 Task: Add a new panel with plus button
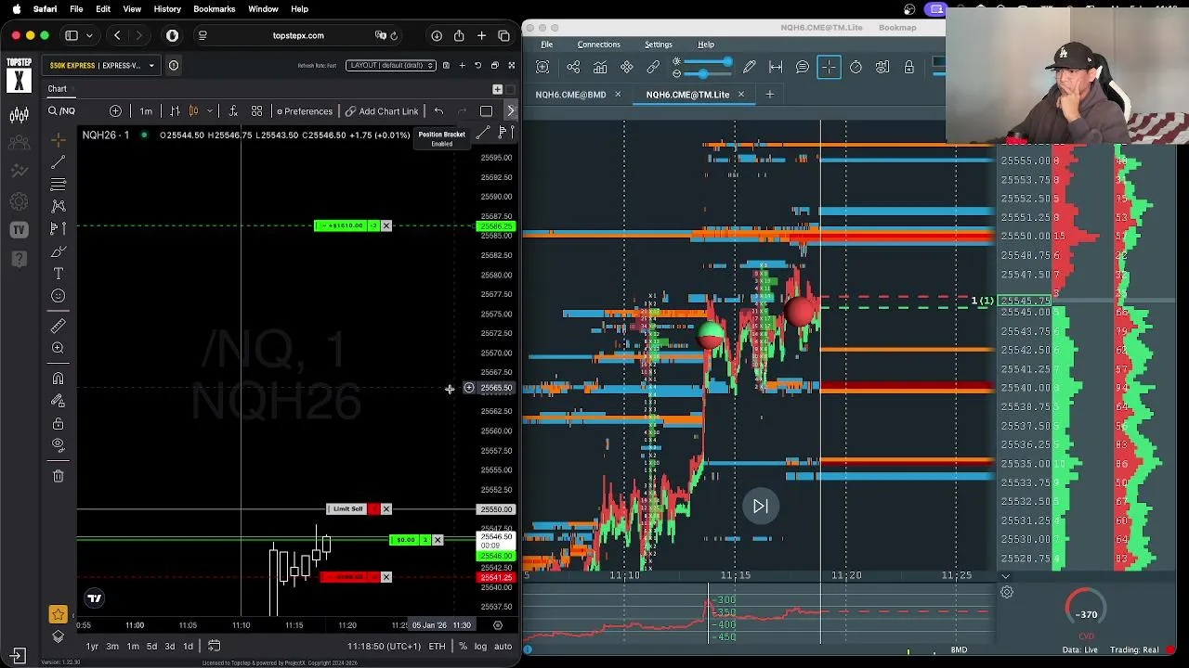[497, 89]
